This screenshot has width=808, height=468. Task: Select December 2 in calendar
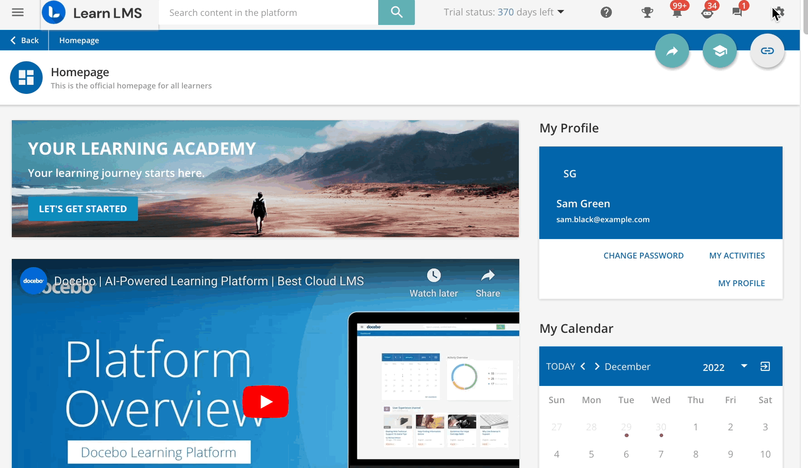pos(730,427)
